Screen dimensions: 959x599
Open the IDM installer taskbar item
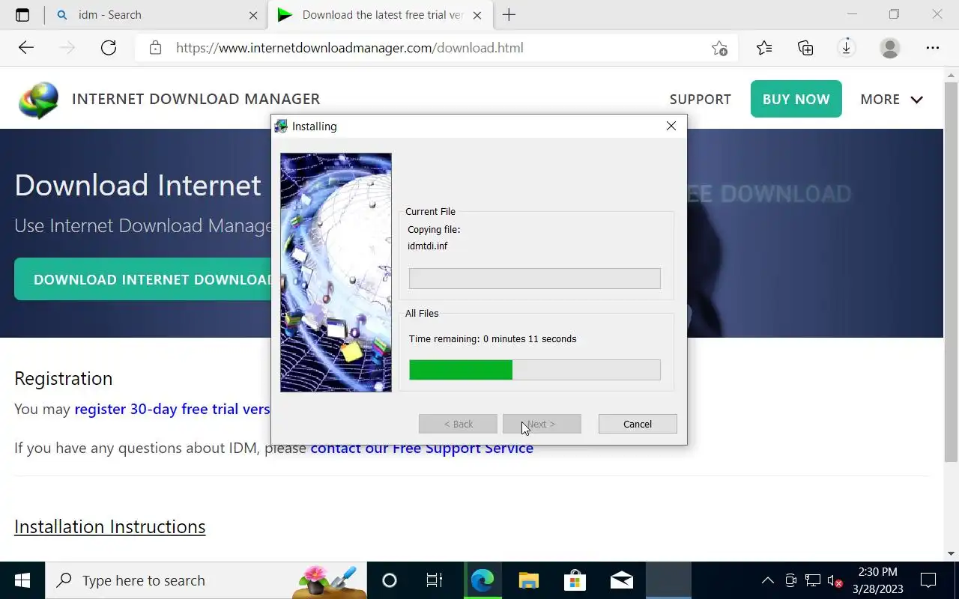[668, 580]
